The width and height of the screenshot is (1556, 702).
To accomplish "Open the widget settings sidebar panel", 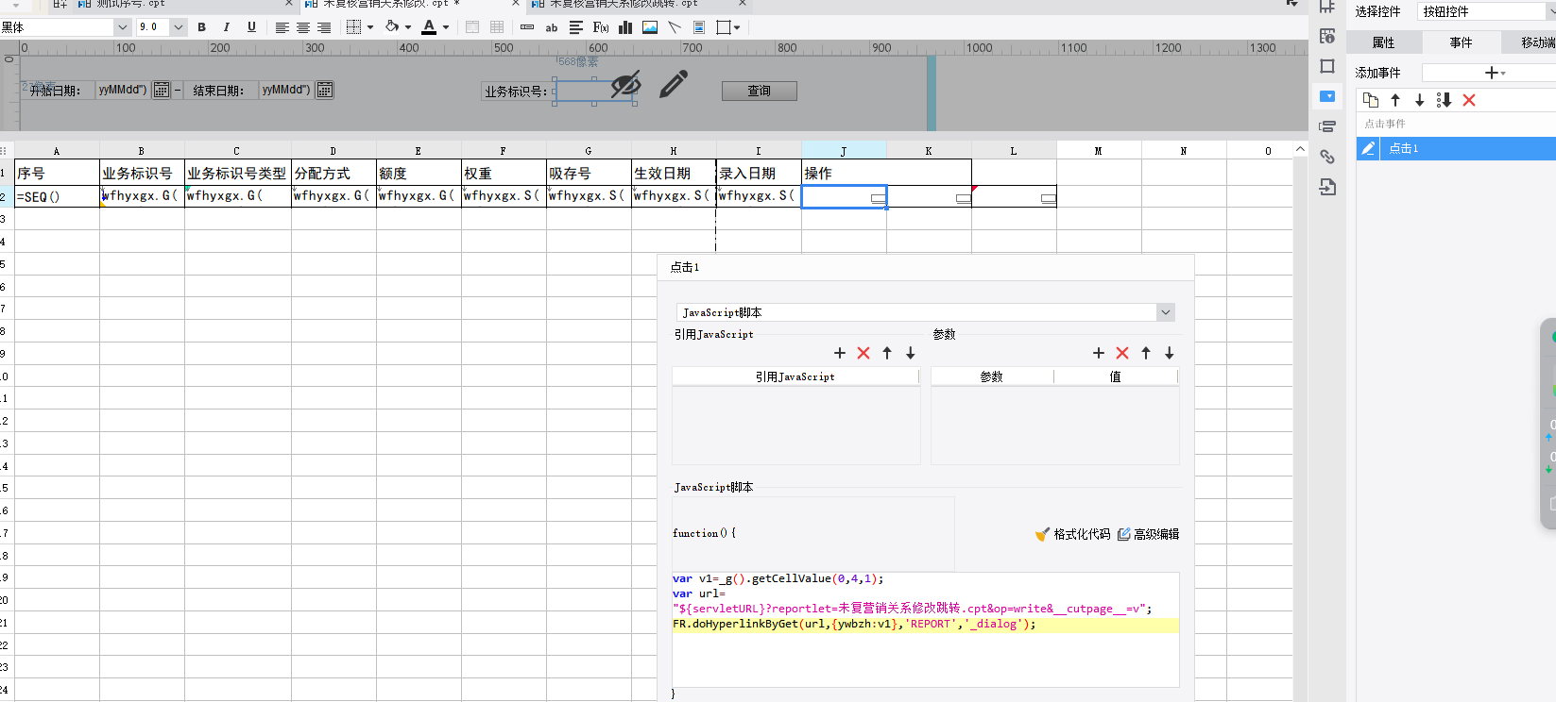I will pos(1327,96).
